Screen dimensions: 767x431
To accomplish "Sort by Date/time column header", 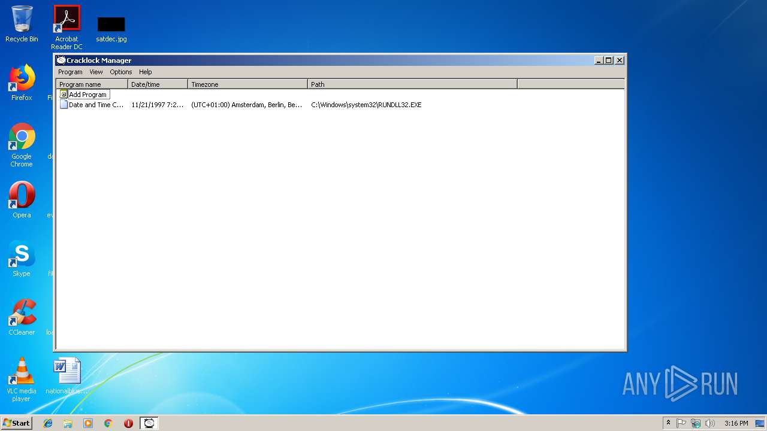I will click(x=158, y=84).
